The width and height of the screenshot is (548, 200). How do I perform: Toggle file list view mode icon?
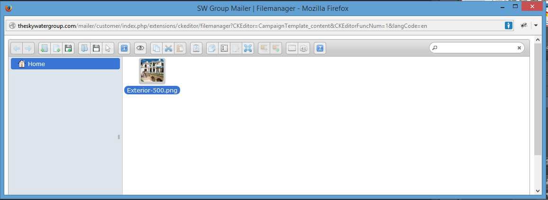[292, 48]
